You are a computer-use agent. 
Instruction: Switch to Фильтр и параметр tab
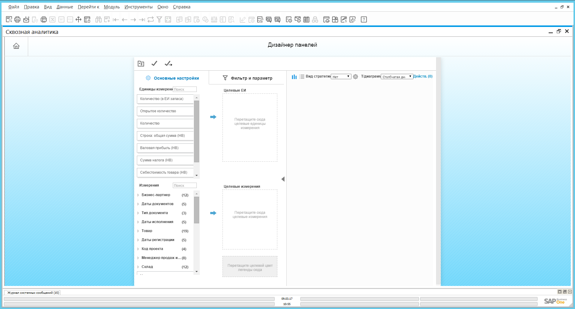(247, 78)
